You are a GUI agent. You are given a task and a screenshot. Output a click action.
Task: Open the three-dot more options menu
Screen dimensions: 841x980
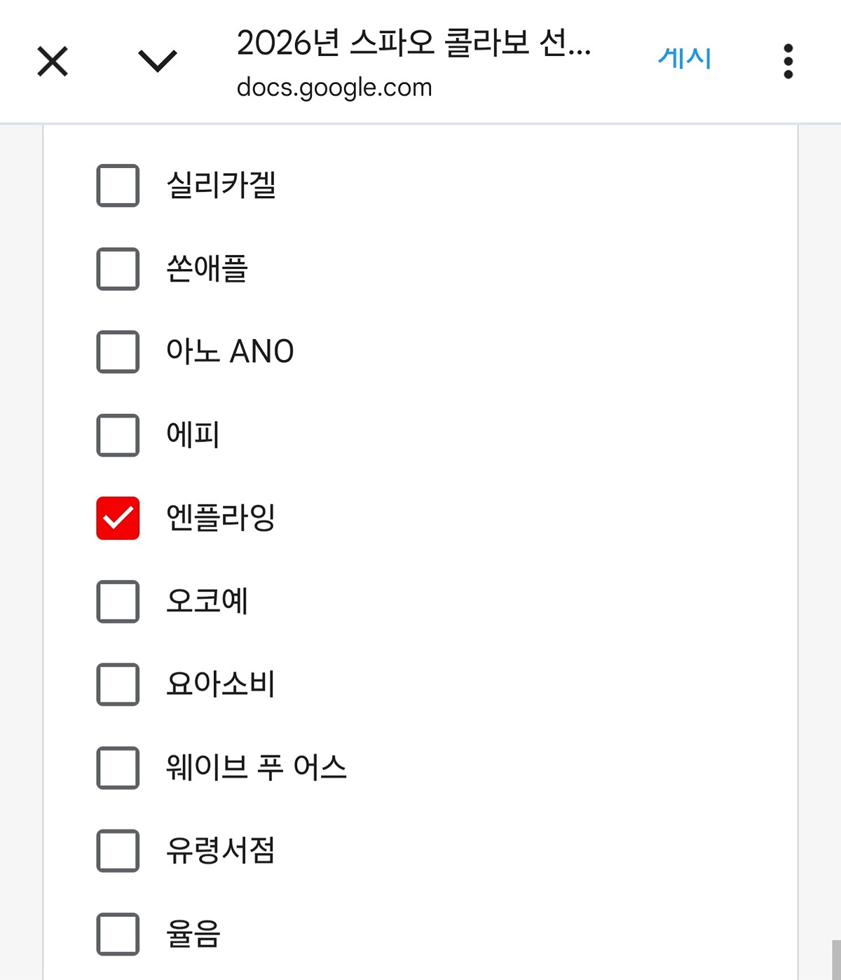click(x=788, y=61)
